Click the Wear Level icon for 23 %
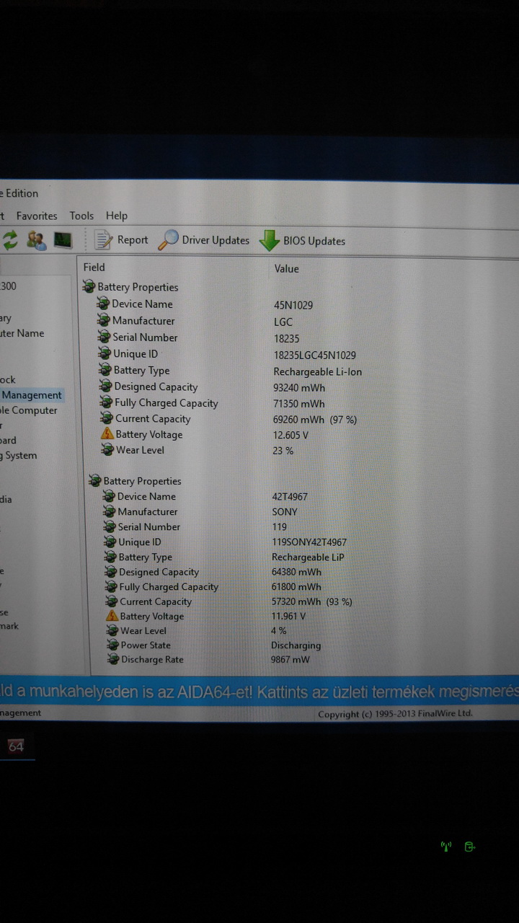This screenshot has height=923, width=519. (x=107, y=449)
